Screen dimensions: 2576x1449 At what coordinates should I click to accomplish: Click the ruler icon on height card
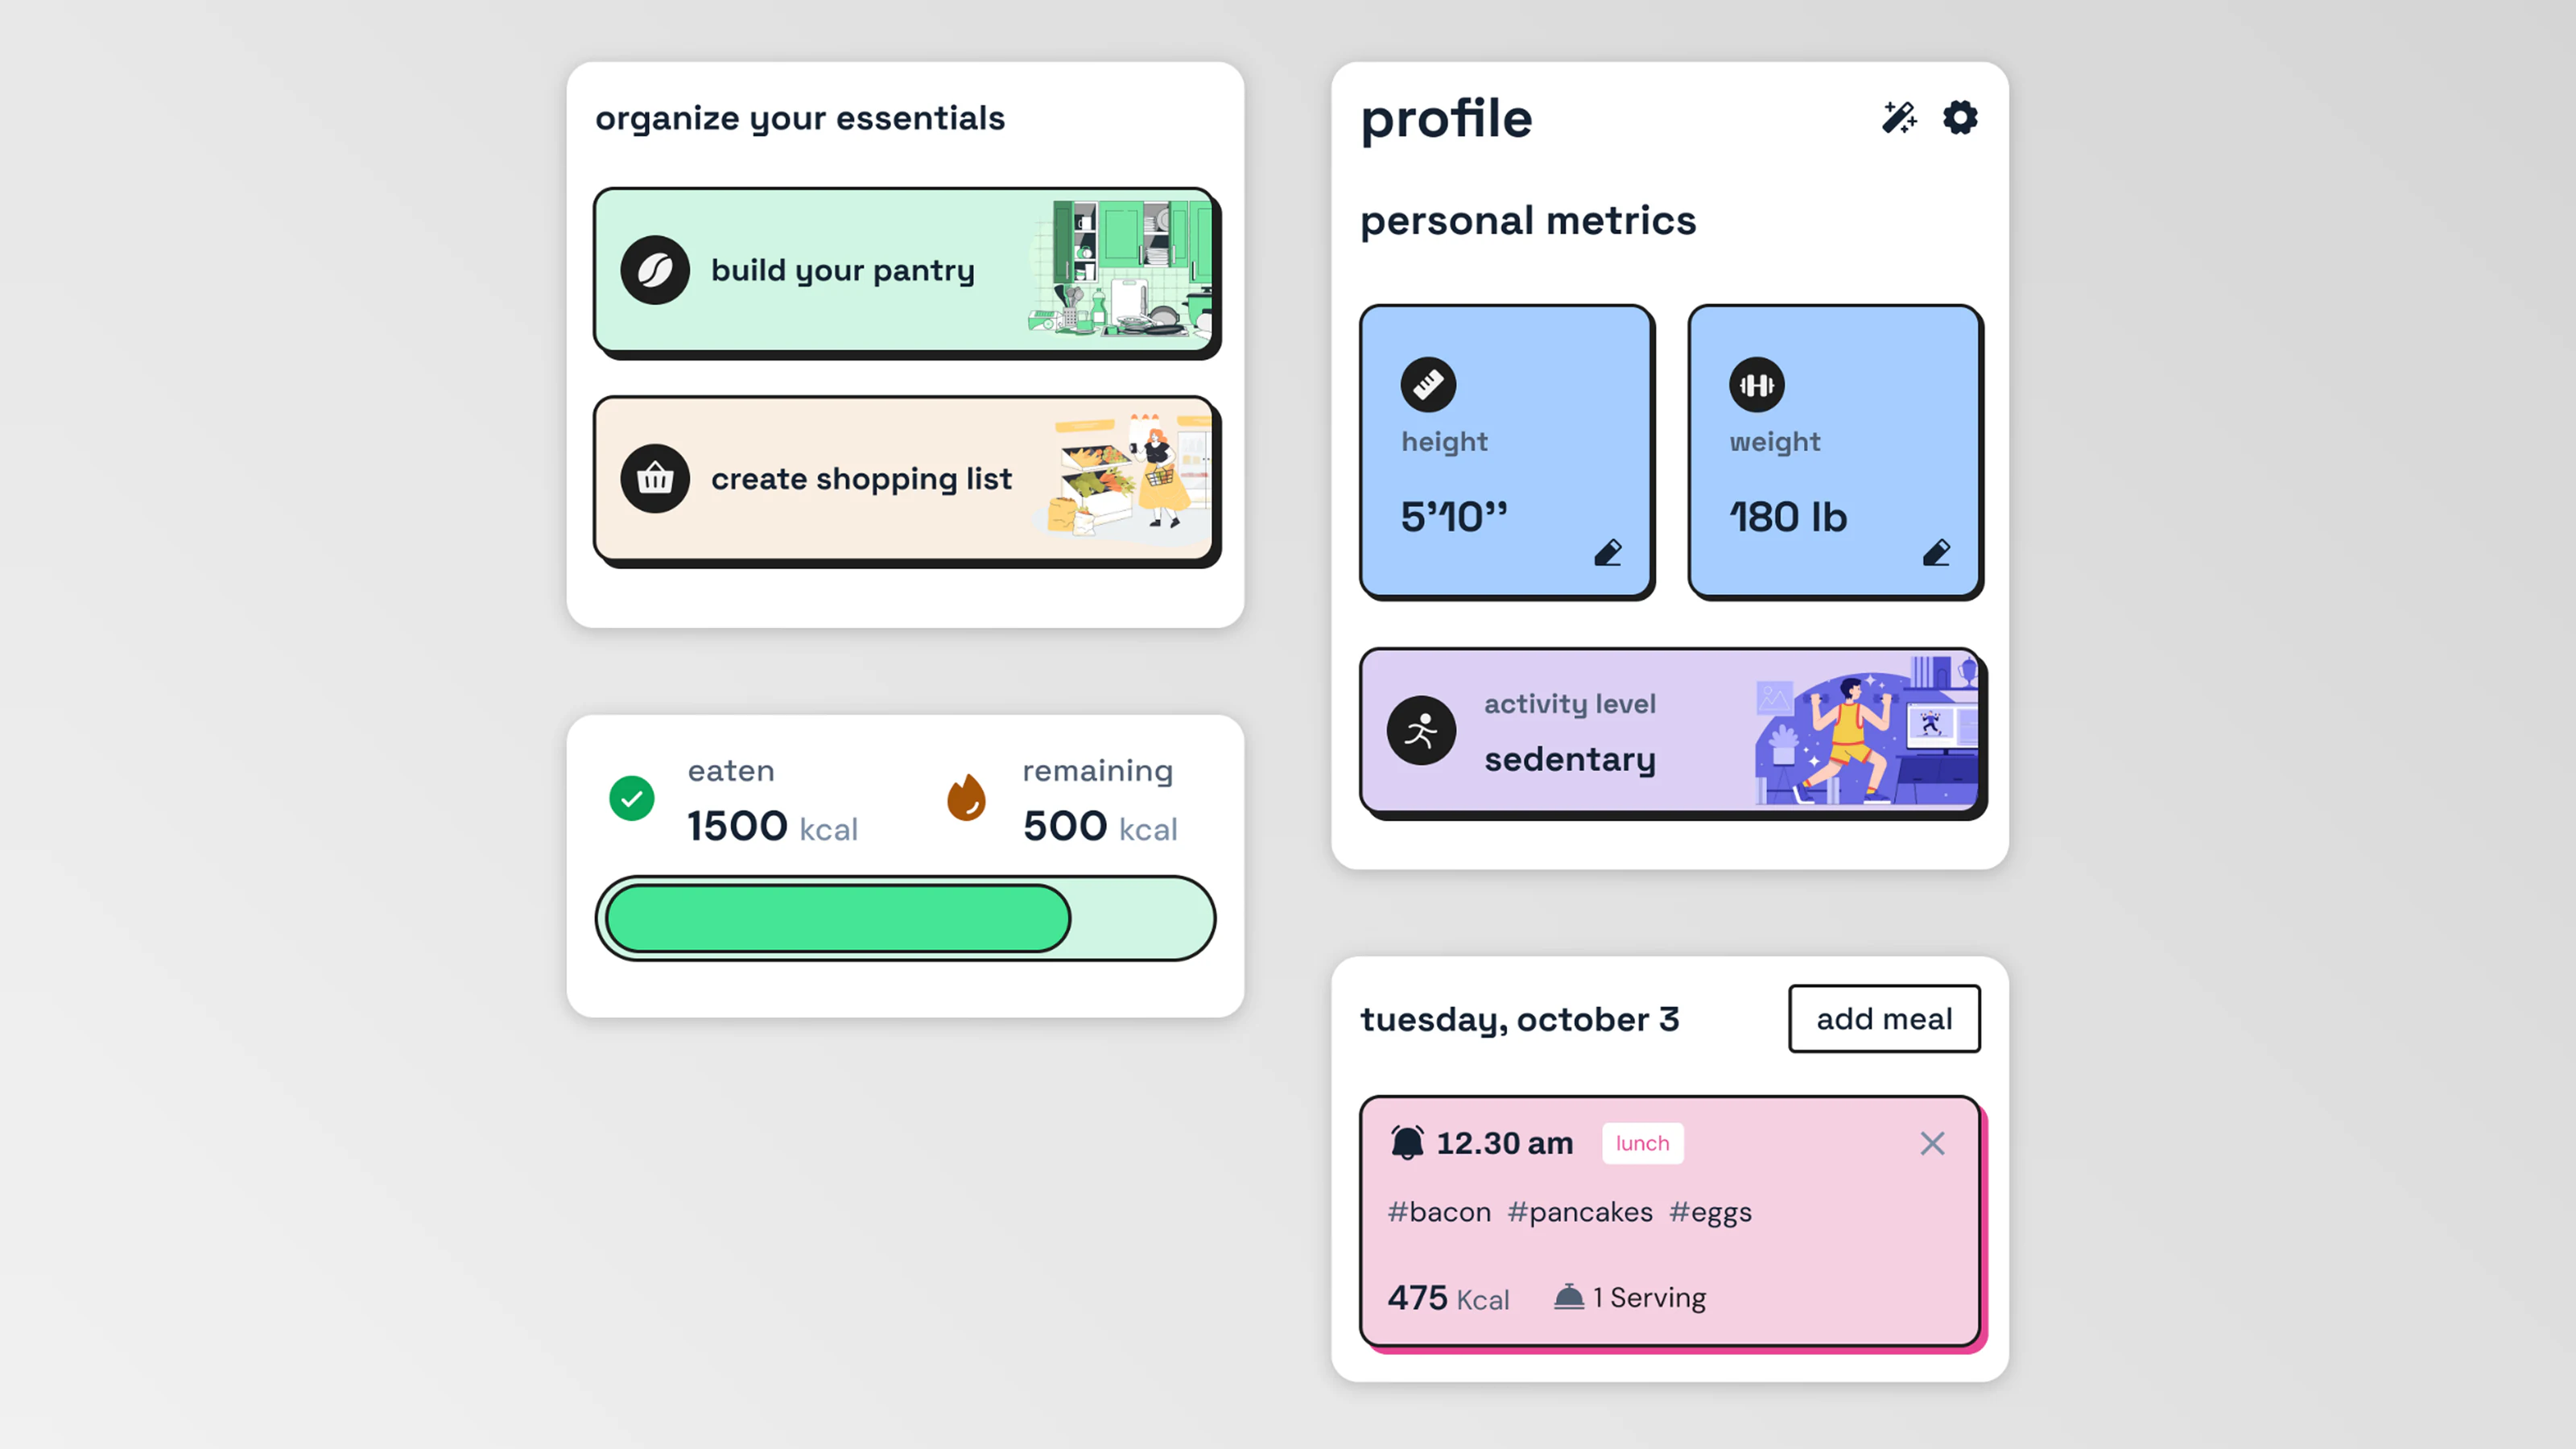[x=1428, y=384]
